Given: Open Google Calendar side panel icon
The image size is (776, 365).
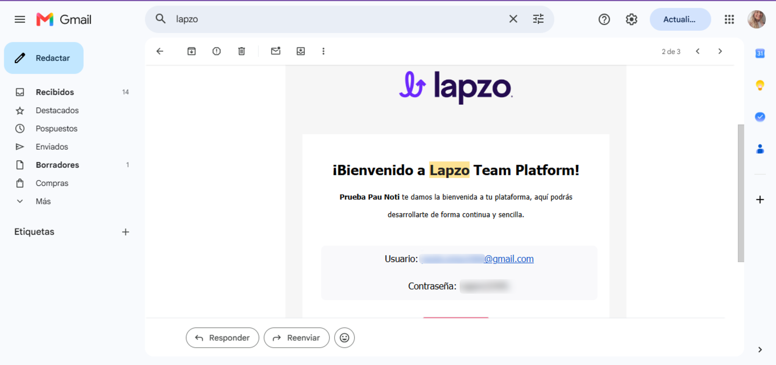Looking at the screenshot, I should [x=760, y=53].
